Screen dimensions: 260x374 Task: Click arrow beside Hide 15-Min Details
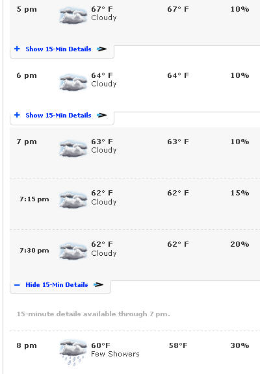(x=98, y=284)
